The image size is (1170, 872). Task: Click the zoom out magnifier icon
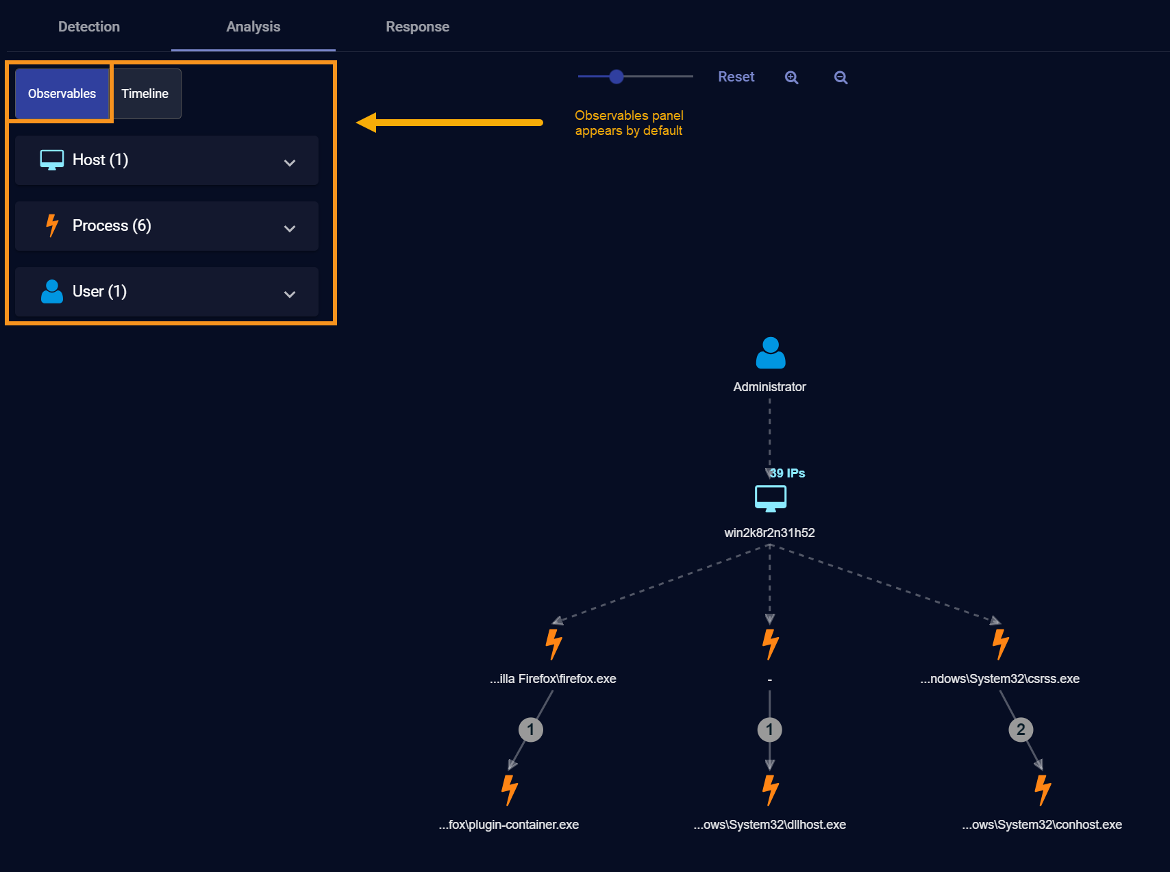tap(841, 77)
